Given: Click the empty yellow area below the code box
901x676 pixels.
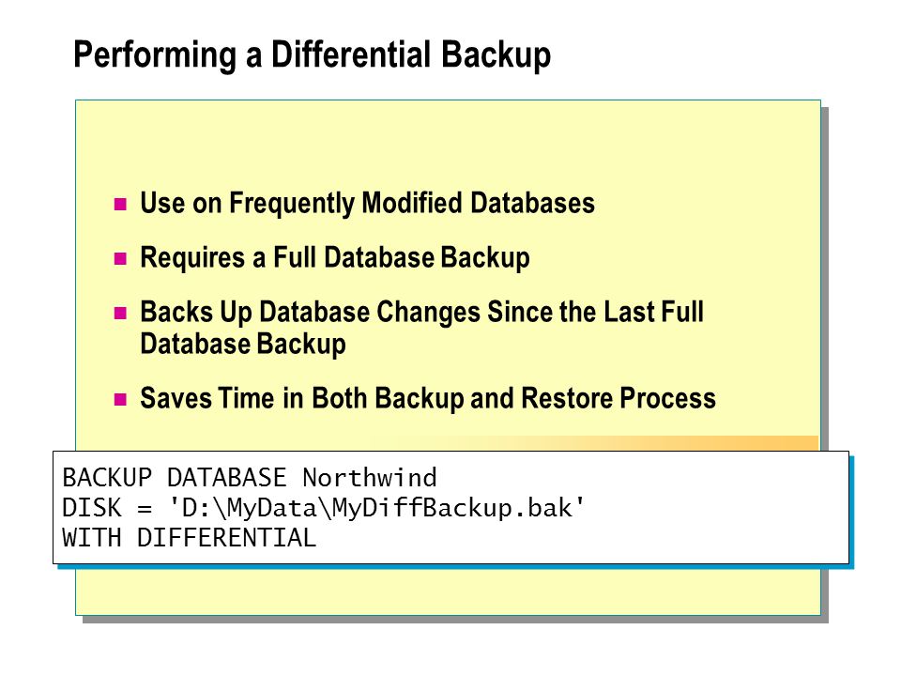Looking at the screenshot, I should click(449, 592).
